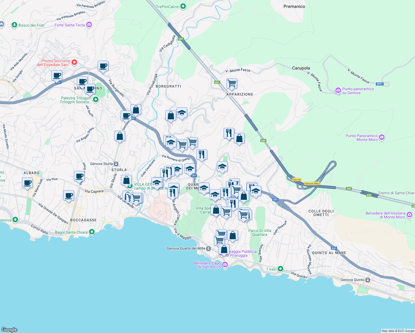Click the Via V Maggio road label
Screen dimensions: 415x333
pyautogui.click(x=183, y=234)
